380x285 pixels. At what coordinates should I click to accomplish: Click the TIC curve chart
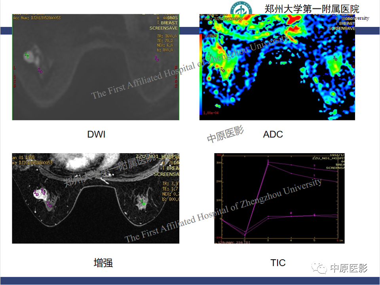coord(279,198)
